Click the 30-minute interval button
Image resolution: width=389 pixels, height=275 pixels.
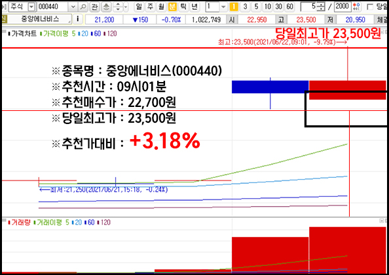pyautogui.click(x=278, y=7)
